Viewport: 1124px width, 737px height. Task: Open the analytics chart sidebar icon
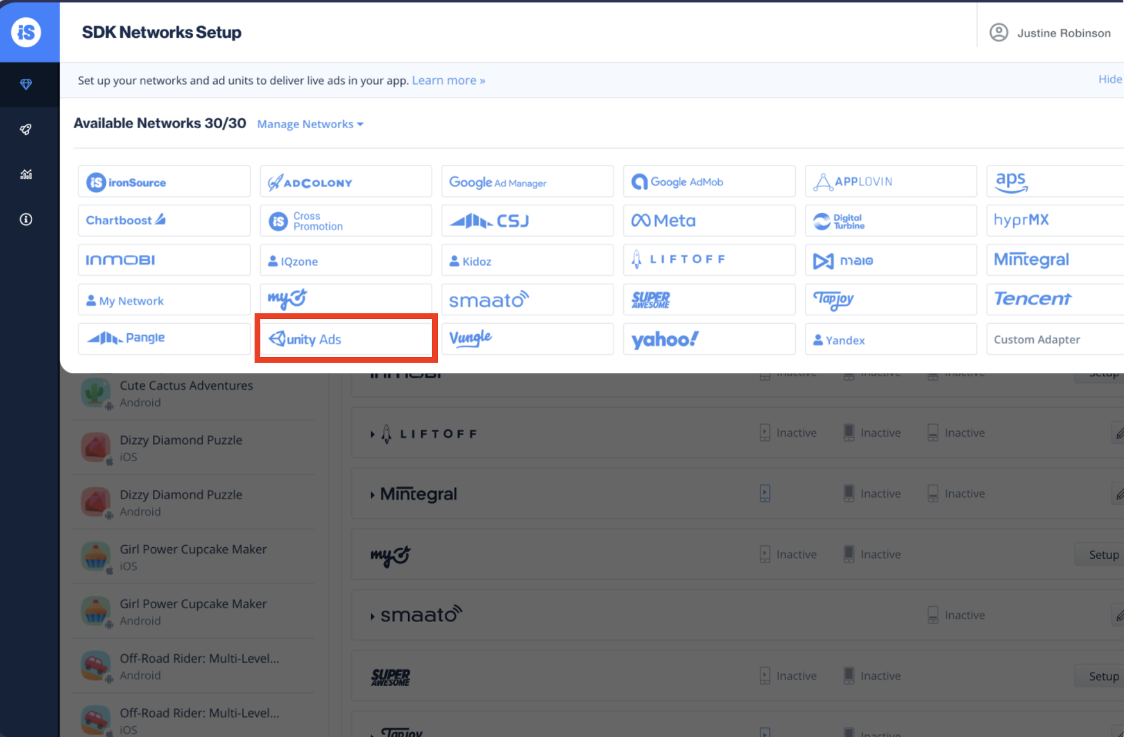(26, 174)
